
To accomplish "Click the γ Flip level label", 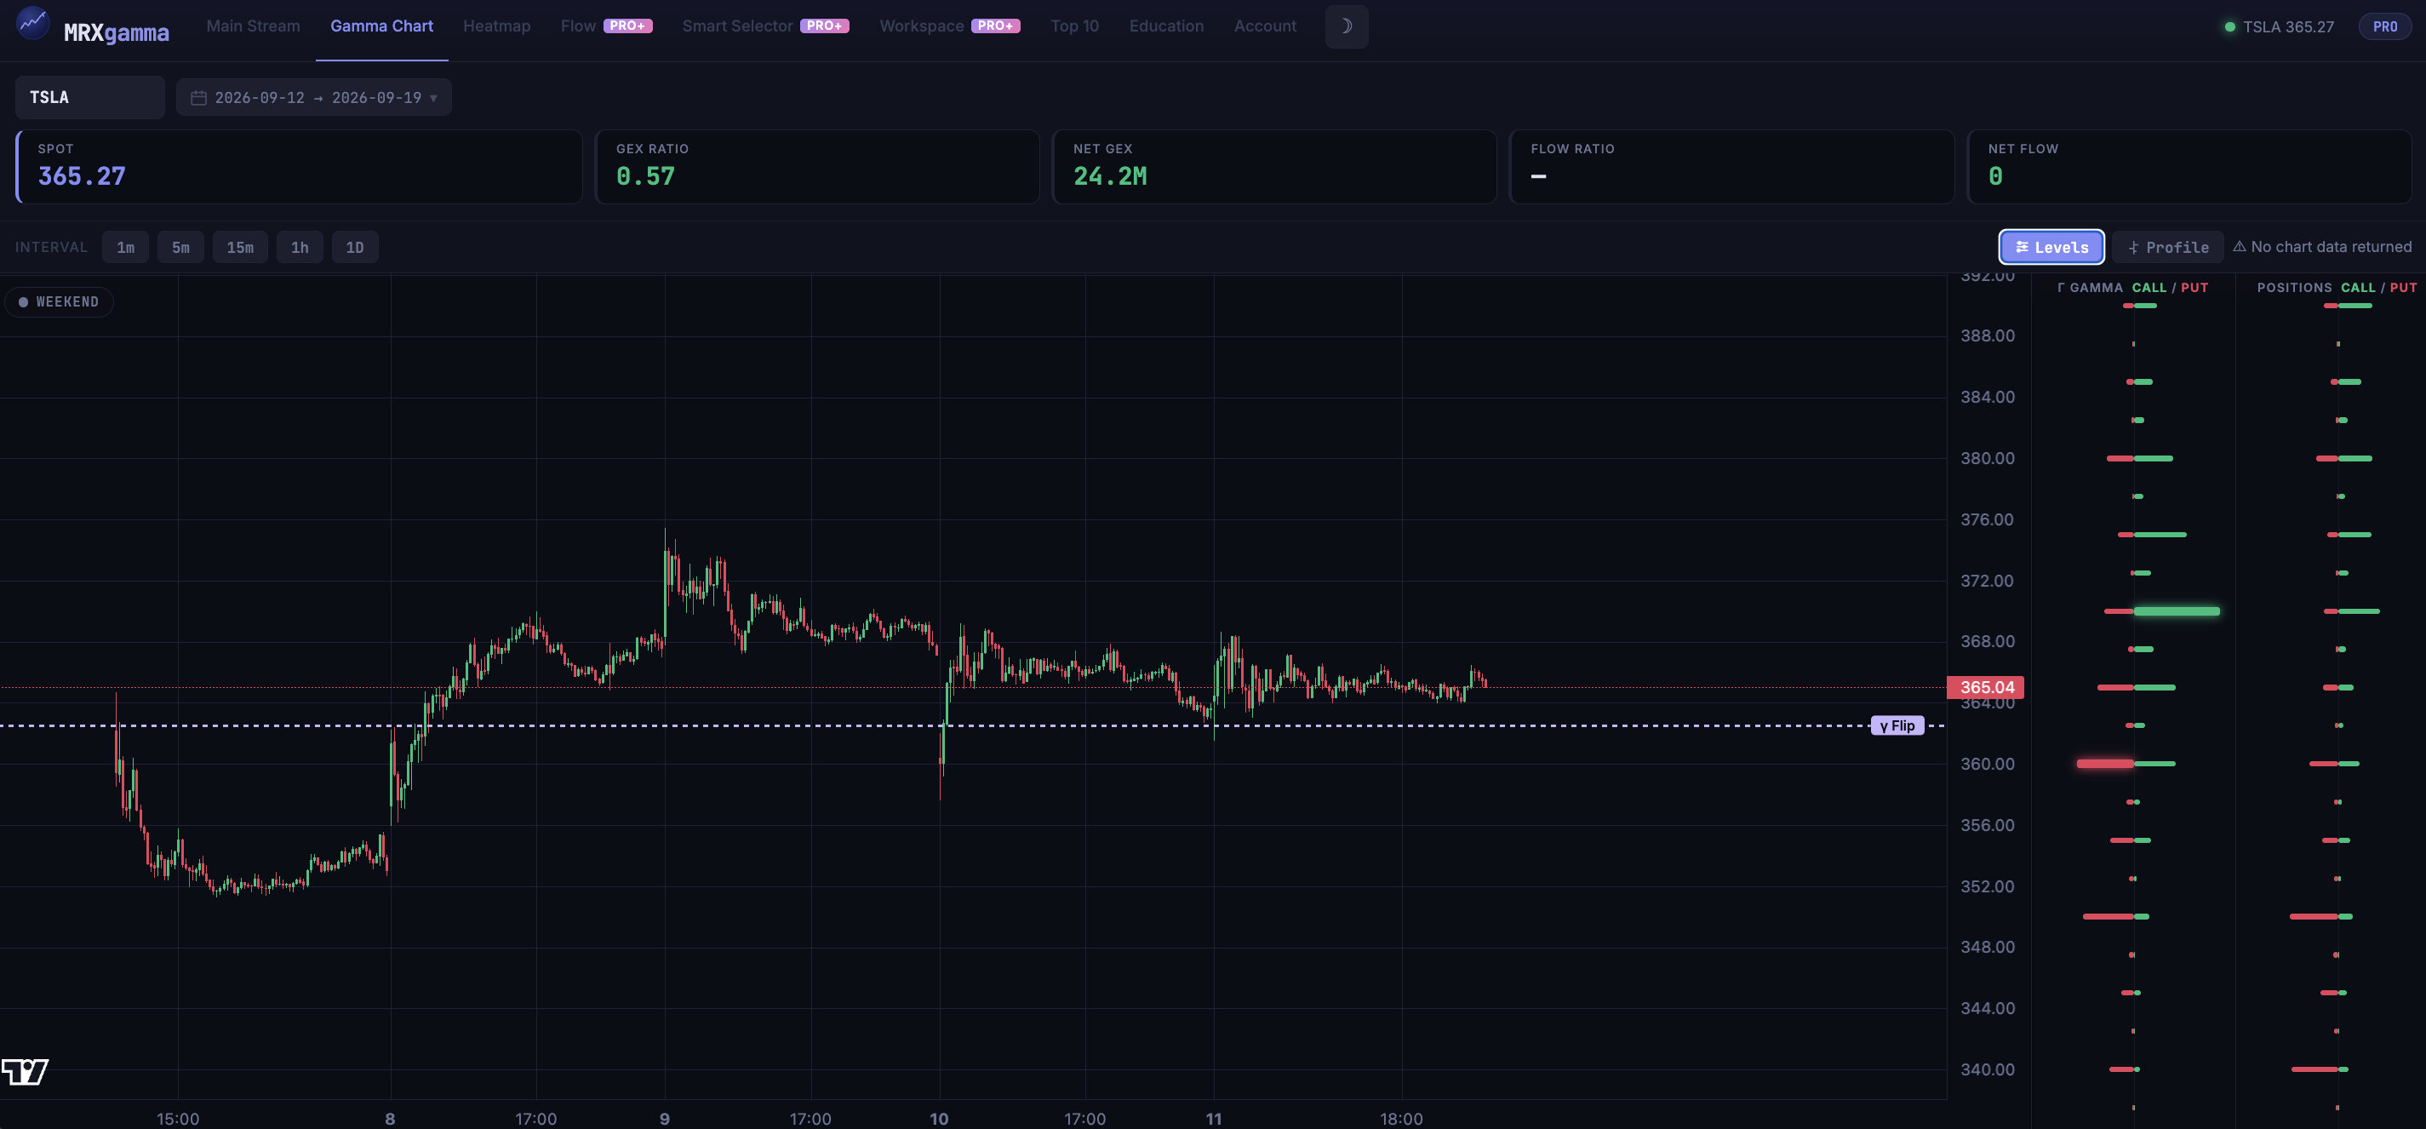I will [1897, 725].
